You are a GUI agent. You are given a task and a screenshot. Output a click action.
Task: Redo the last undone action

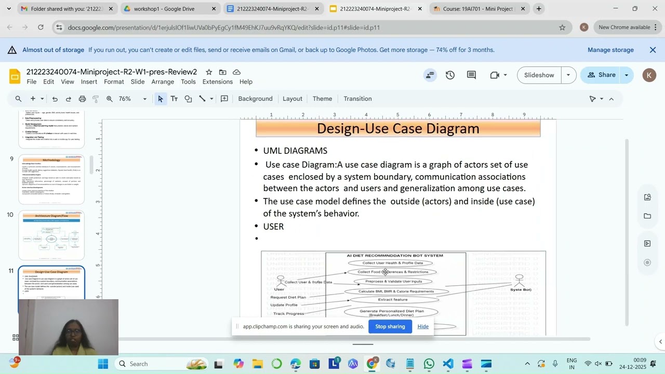[68, 99]
